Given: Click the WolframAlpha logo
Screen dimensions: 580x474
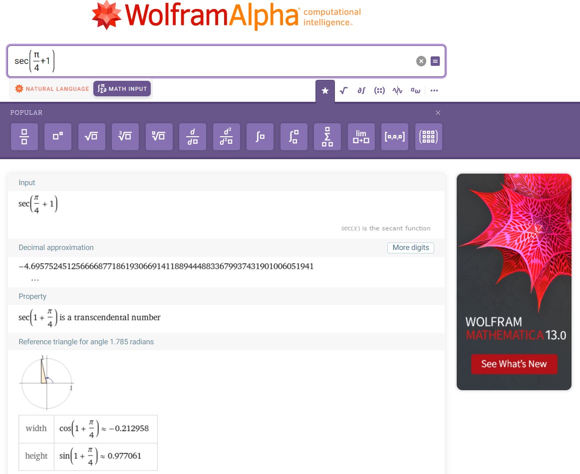Looking at the screenshot, I should [226, 15].
